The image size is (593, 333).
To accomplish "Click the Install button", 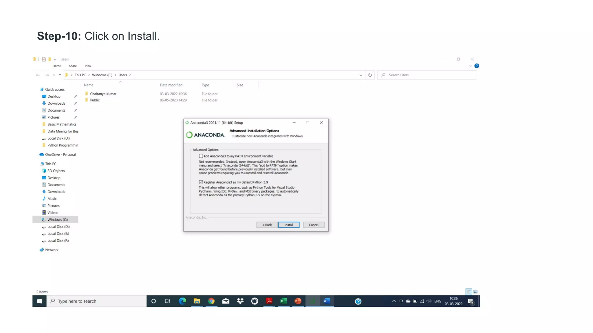I will (289, 225).
